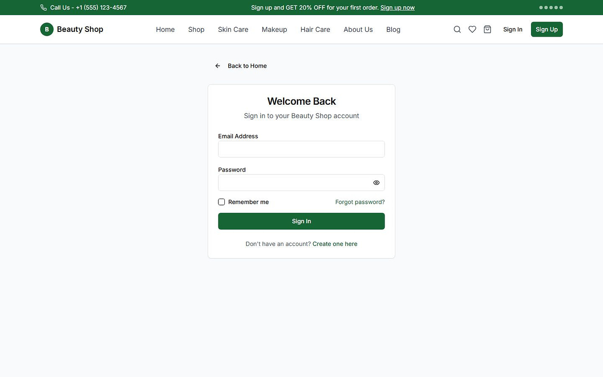Click the Welcome Back heading
The height and width of the screenshot is (377, 603).
pos(301,101)
